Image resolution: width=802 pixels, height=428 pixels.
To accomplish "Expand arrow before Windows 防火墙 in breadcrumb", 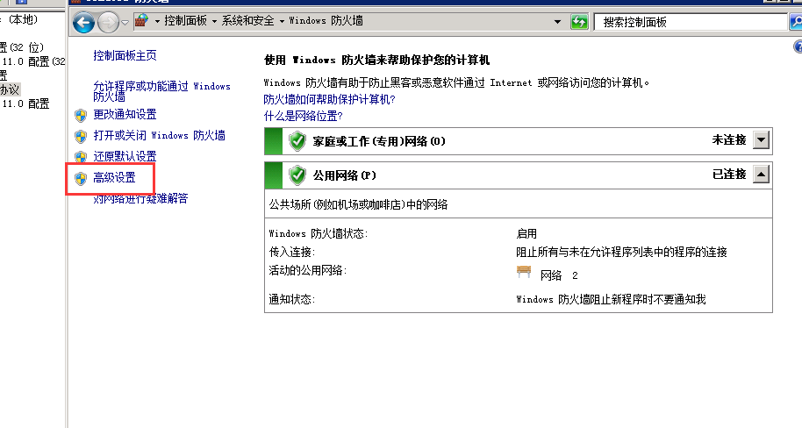I will (x=282, y=21).
